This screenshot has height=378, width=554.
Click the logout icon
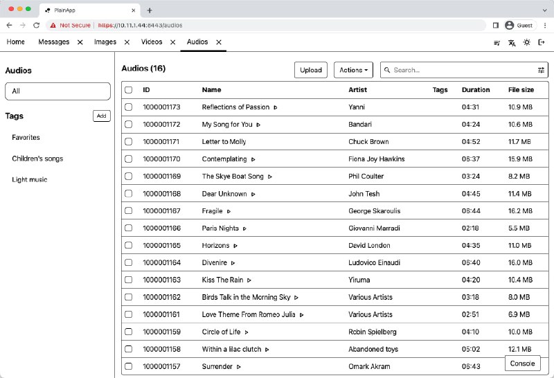click(x=542, y=42)
